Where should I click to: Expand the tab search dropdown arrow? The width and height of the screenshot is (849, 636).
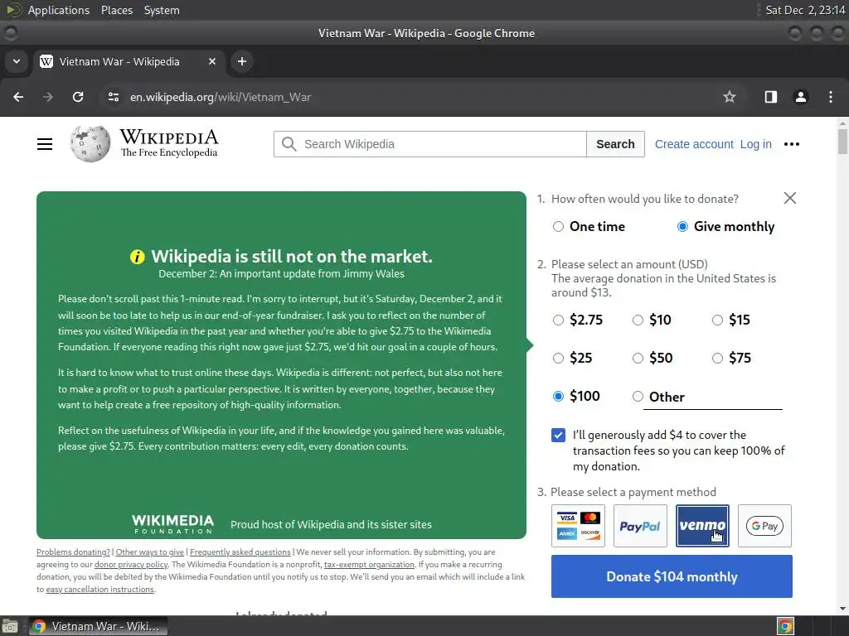pos(17,61)
